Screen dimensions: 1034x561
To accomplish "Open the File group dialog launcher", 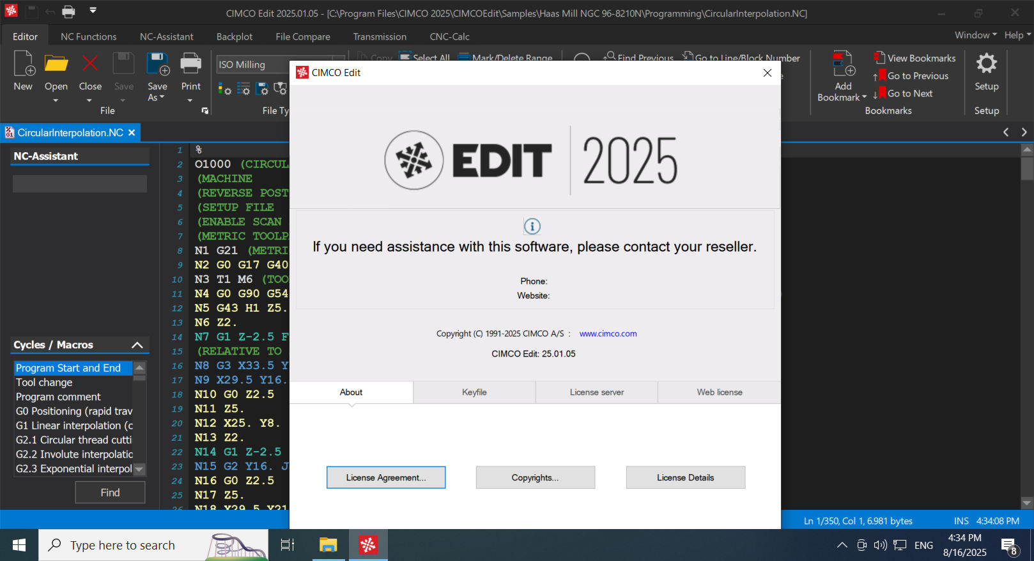I will click(205, 111).
